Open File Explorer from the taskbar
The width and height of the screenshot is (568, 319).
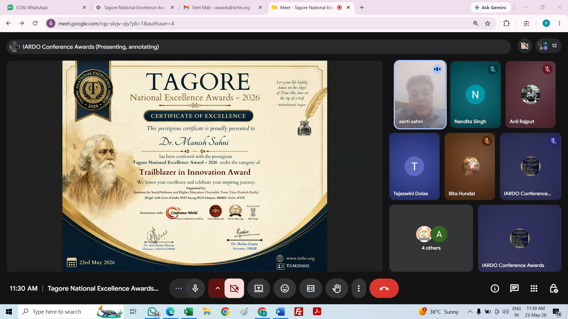click(207, 312)
